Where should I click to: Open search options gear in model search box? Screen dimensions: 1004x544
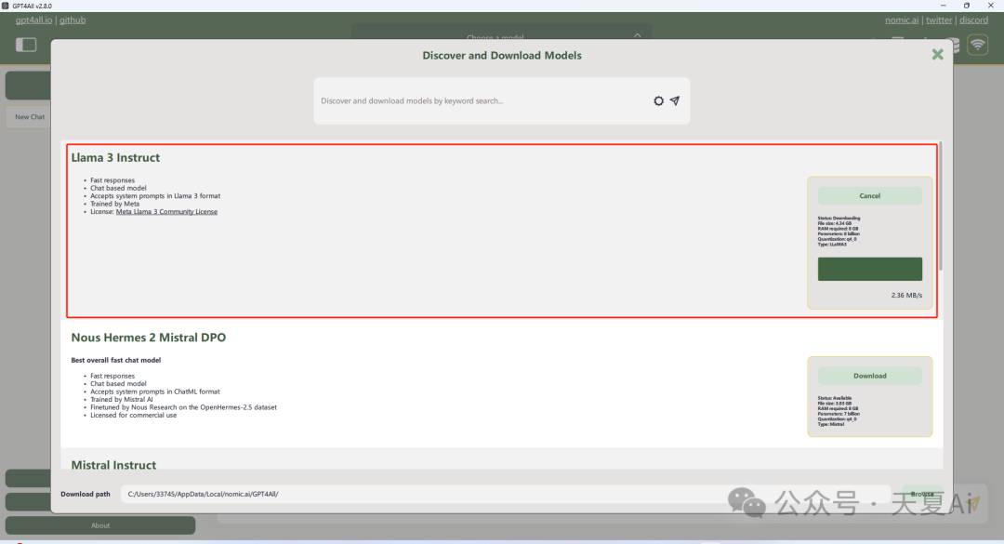(x=658, y=100)
